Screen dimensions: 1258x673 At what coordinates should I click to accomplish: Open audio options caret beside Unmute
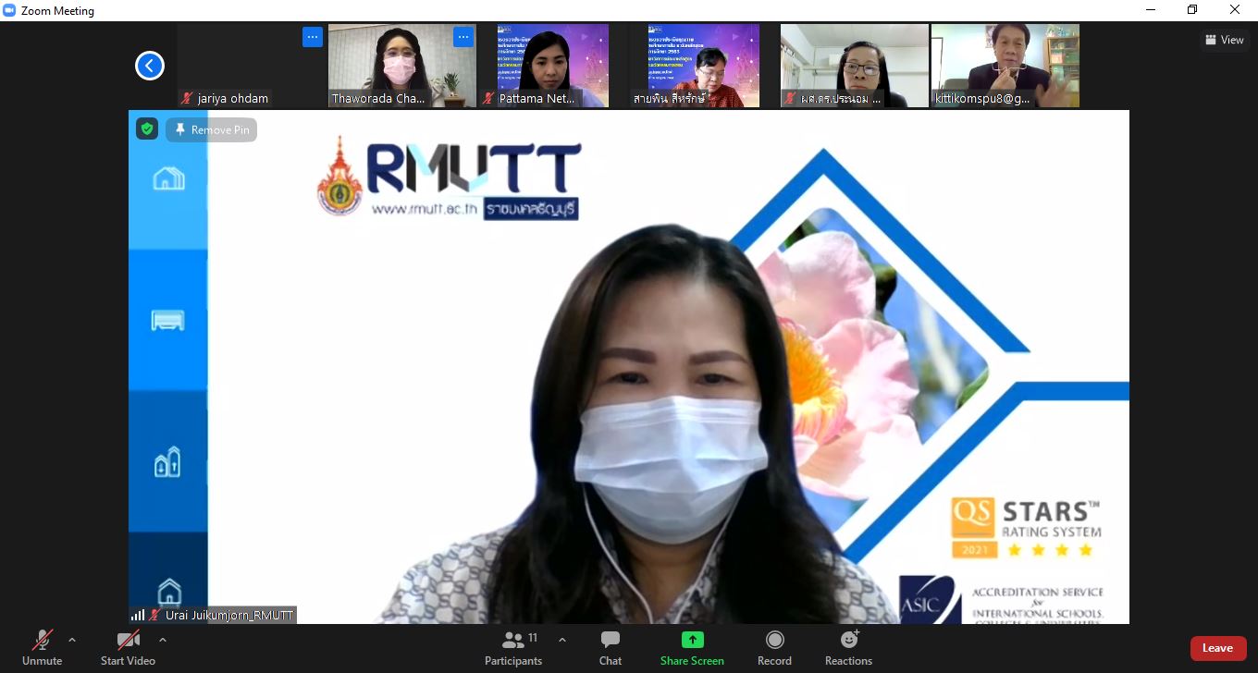[72, 640]
